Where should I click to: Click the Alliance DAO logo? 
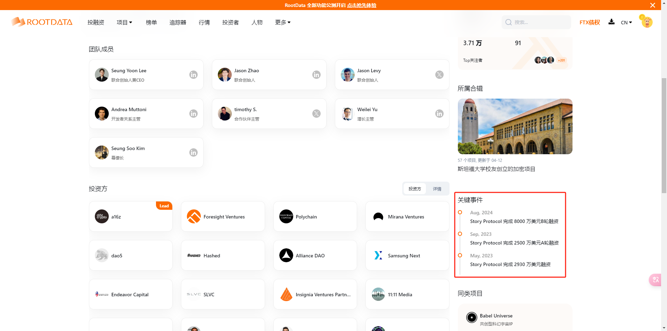(x=286, y=255)
